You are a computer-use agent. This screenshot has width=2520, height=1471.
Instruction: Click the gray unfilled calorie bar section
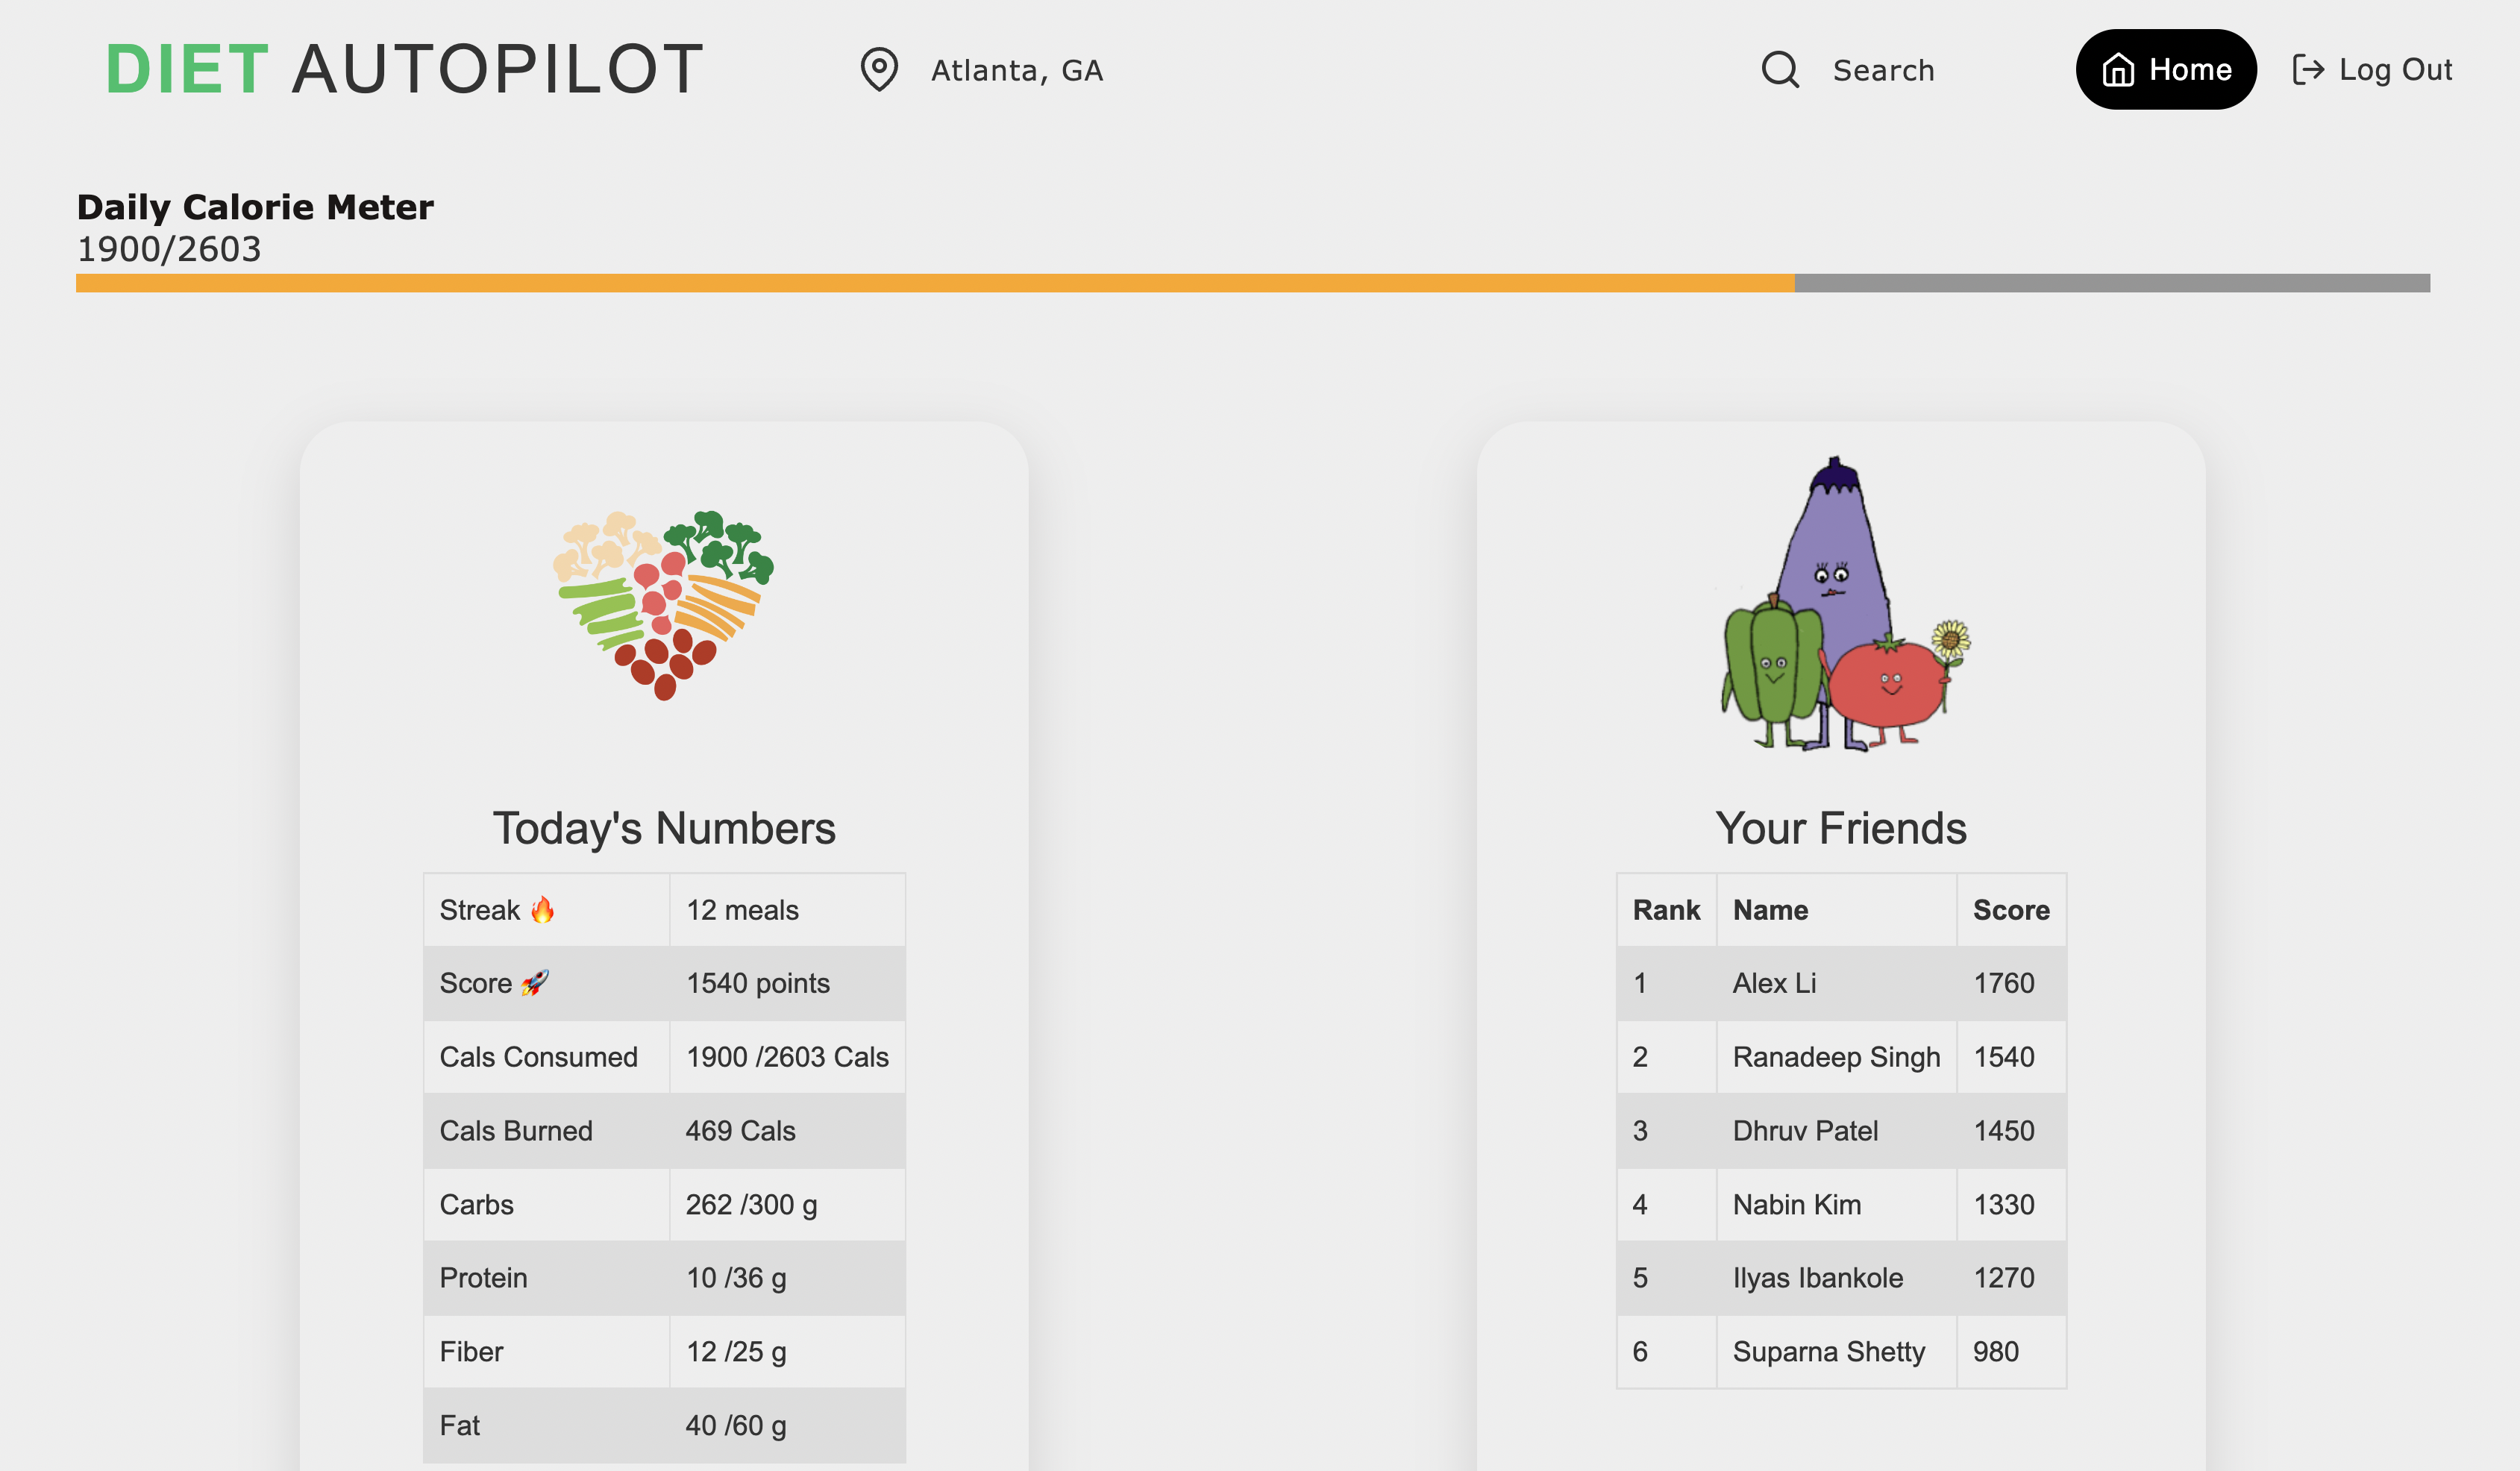2112,283
